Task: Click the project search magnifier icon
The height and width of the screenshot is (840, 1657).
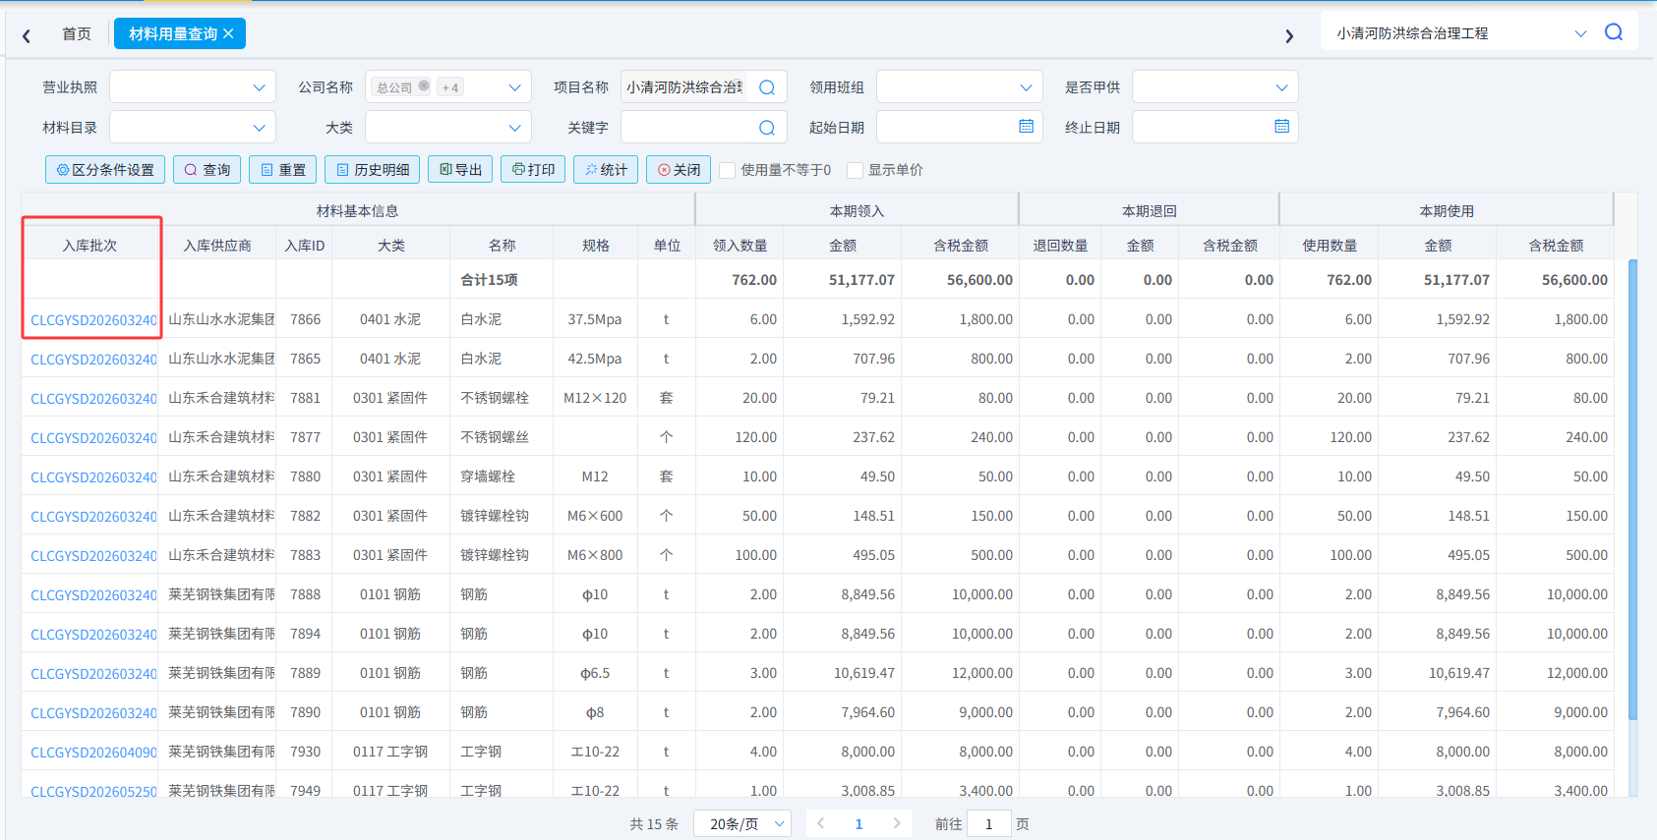Action: pos(1614,32)
